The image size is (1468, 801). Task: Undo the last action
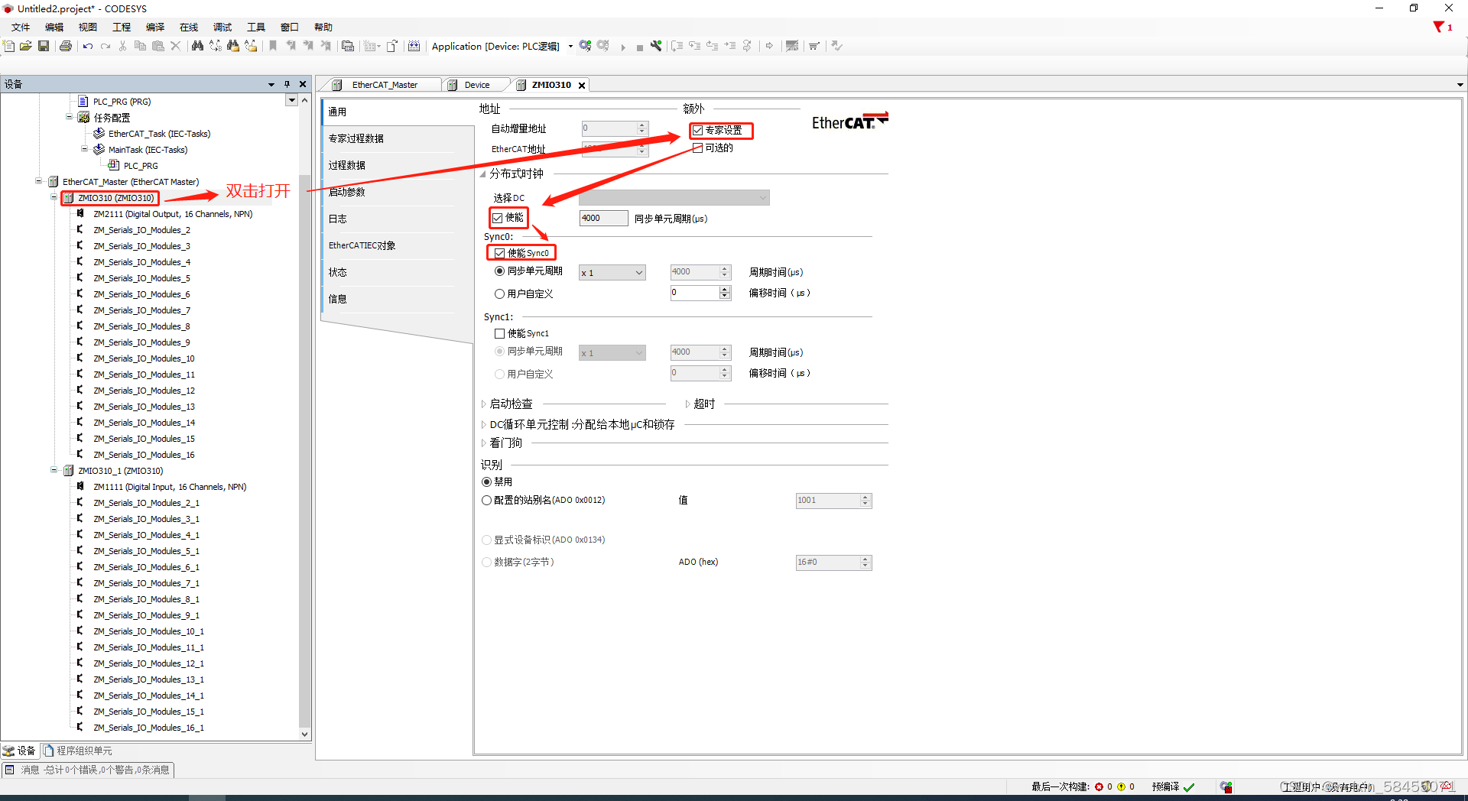tap(87, 46)
